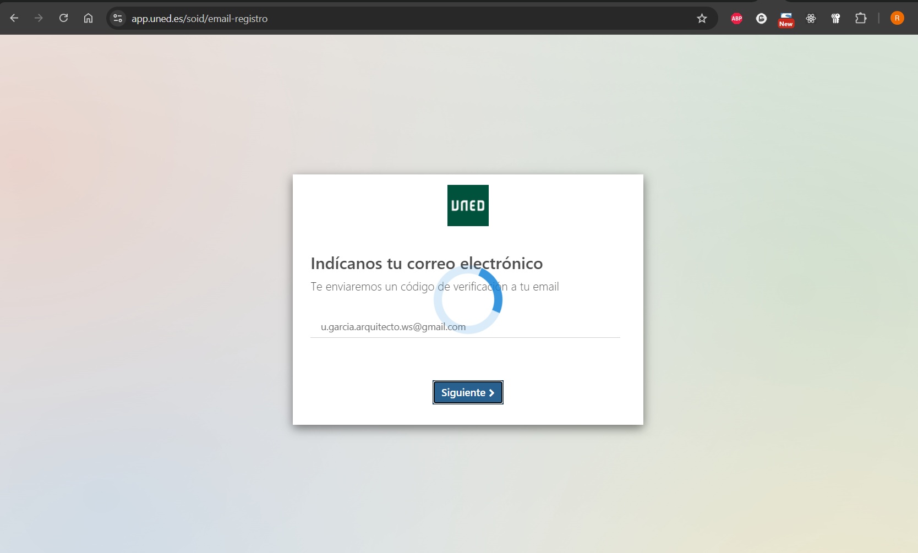Screen dimensions: 918x553
Task: Click the browser forward arrow
Action: (39, 18)
